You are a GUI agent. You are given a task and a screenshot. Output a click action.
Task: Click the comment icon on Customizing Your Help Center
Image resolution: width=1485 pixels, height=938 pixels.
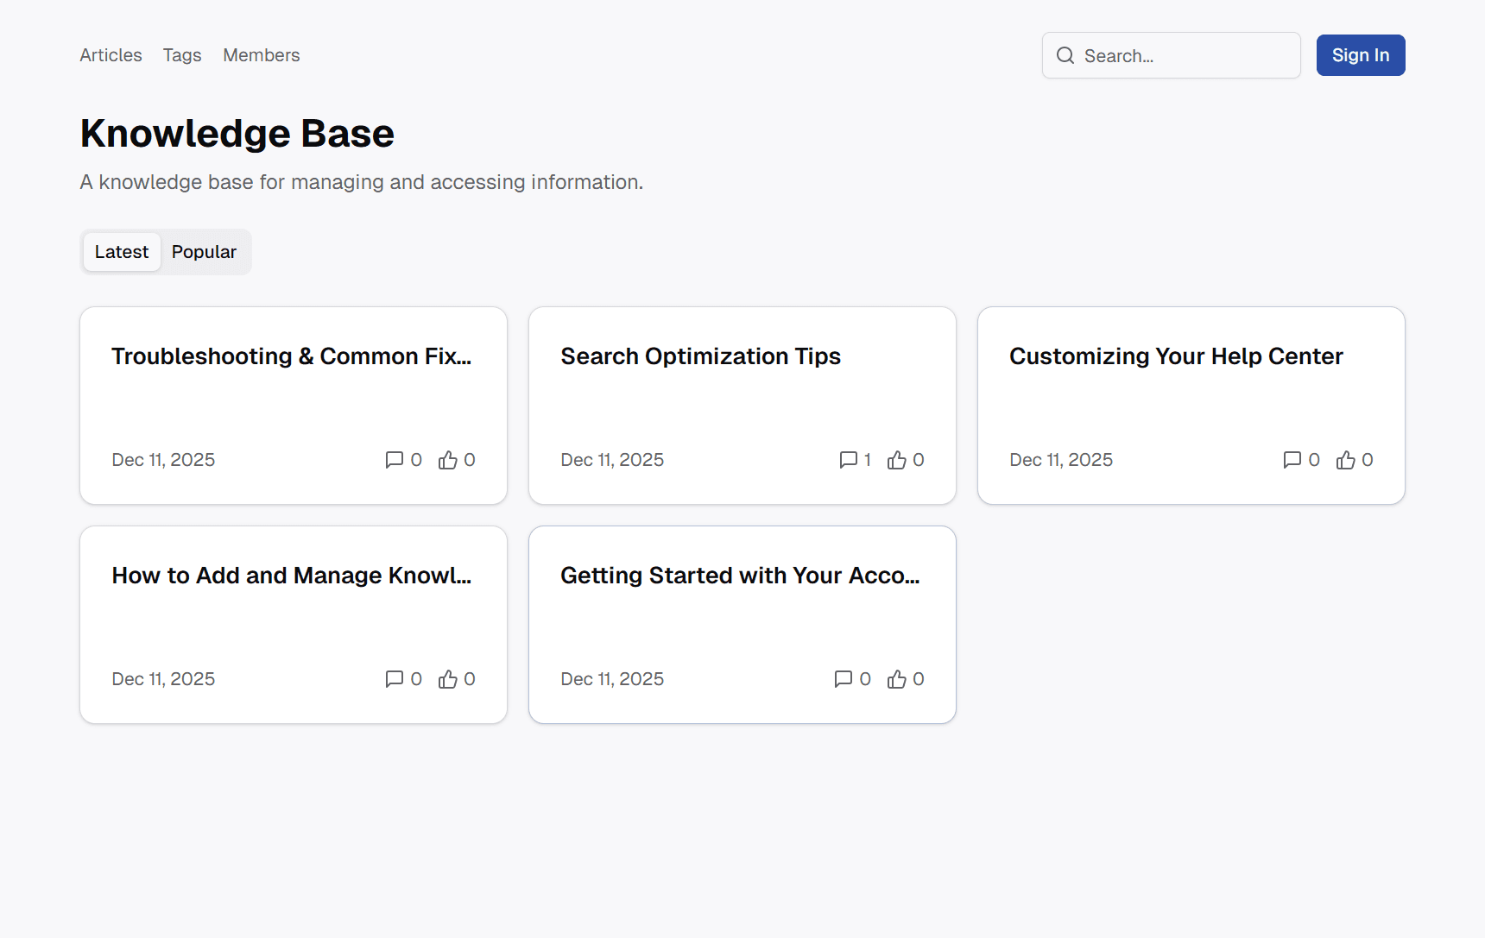click(x=1292, y=460)
